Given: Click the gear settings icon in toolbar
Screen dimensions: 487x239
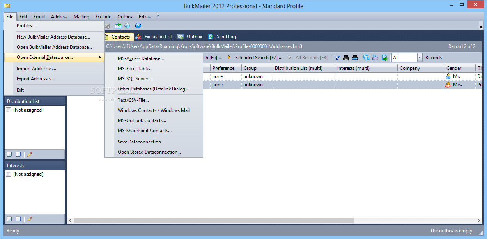Looking at the screenshot, I should point(127,26).
